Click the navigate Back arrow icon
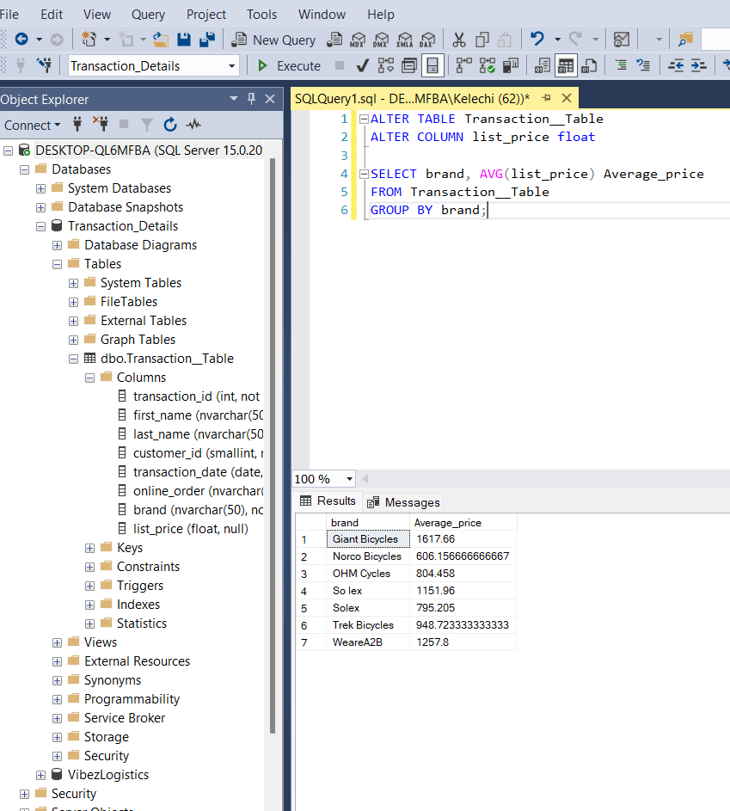The image size is (730, 811). pyautogui.click(x=21, y=40)
